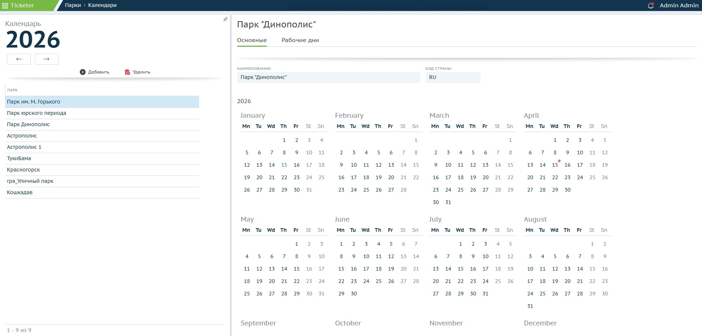Viewport: 702px width, 336px height.
Task: Click the December month heading
Action: 540,323
